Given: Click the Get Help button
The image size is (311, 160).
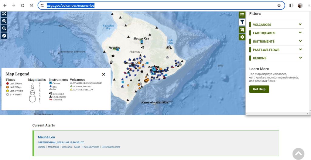Looking at the screenshot, I should click(259, 89).
